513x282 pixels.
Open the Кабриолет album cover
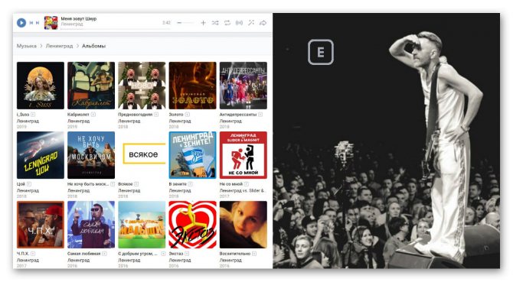tap(91, 86)
